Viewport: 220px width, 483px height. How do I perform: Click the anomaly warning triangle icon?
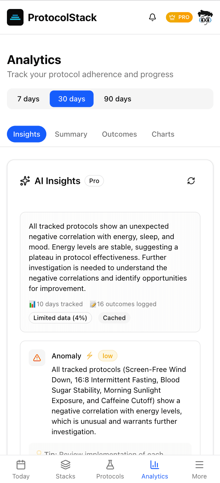[x=37, y=358]
